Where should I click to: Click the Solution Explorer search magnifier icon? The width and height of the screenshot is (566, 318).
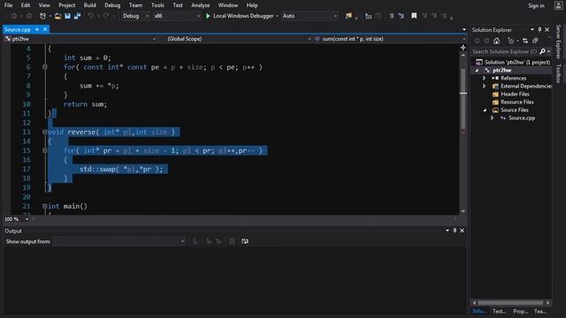(542, 51)
